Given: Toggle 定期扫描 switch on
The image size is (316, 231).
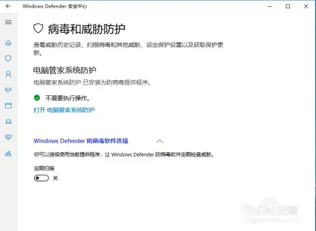Looking at the screenshot, I should click(x=41, y=178).
